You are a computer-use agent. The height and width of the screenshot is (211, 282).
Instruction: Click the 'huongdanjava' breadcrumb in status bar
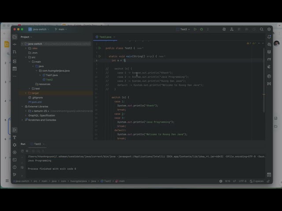pos(78,181)
